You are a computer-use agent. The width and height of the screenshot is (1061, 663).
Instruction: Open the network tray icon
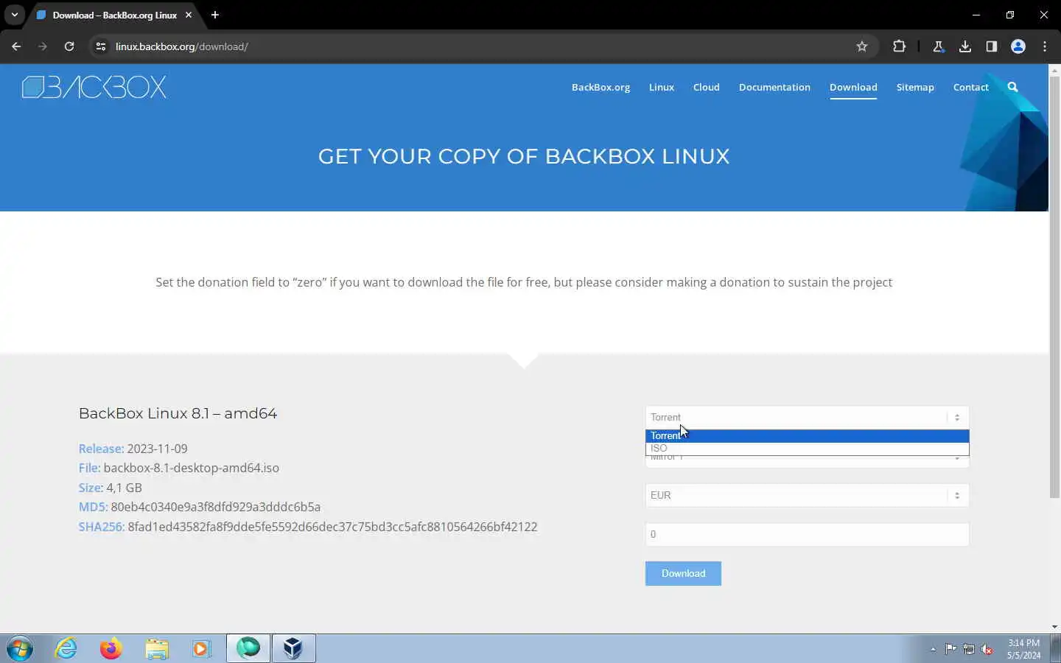click(x=969, y=649)
